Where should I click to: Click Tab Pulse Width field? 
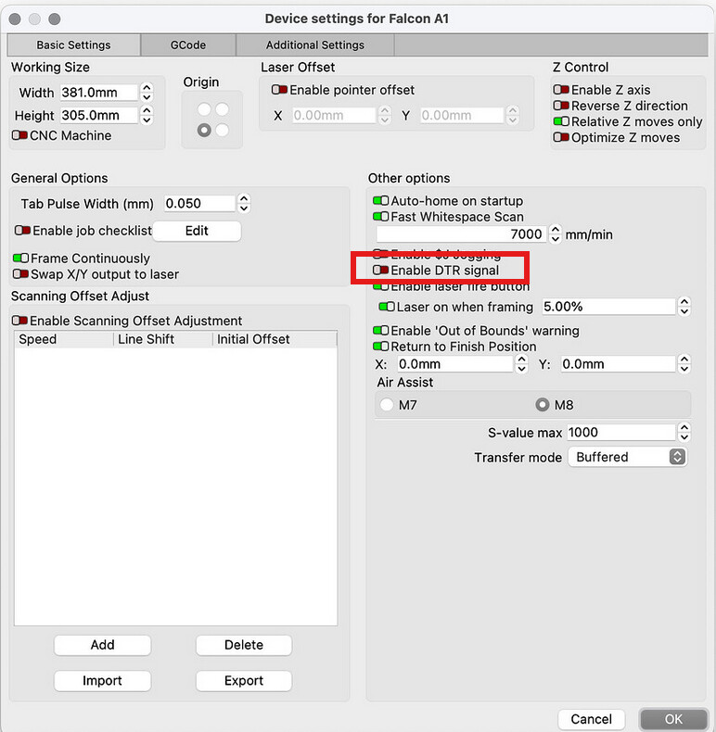click(x=199, y=204)
